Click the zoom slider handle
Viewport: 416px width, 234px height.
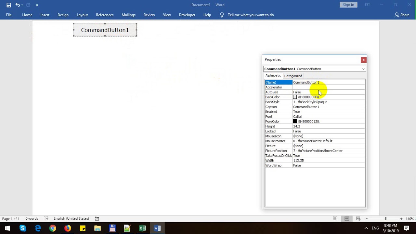click(385, 219)
